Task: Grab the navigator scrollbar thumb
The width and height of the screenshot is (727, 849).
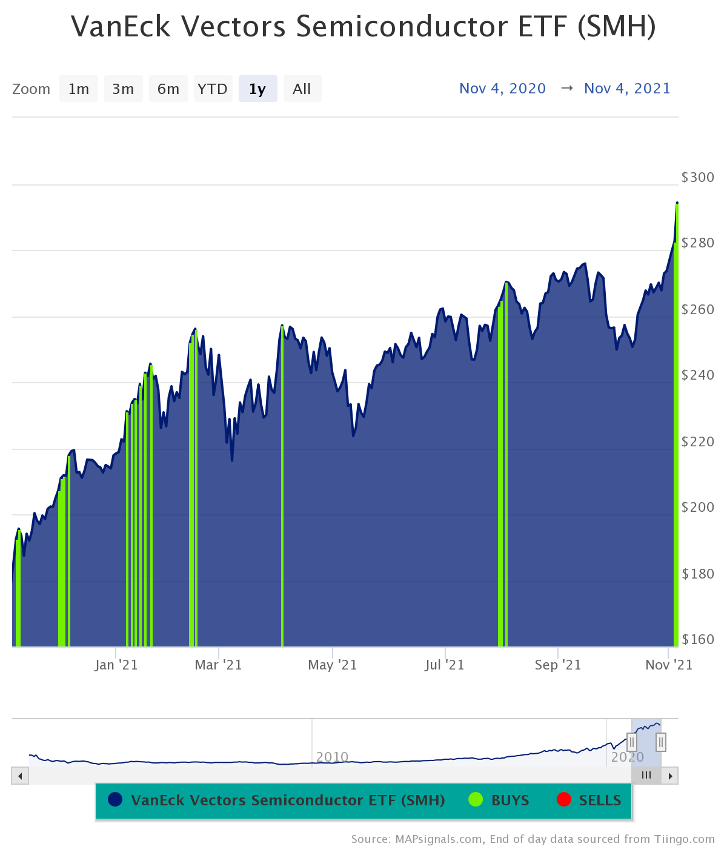Action: [x=646, y=776]
